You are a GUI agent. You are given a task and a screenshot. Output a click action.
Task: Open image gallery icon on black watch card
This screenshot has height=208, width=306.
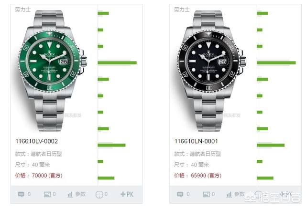point(206,194)
